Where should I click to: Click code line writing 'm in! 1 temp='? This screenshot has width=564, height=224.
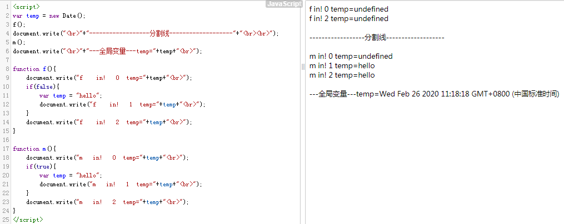(121, 184)
